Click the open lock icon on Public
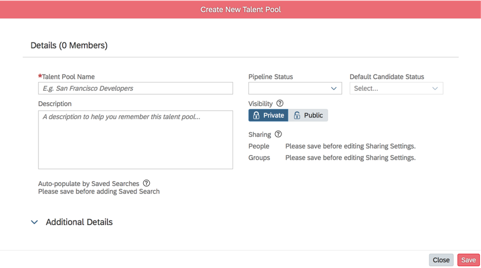This screenshot has width=481, height=268. click(297, 115)
